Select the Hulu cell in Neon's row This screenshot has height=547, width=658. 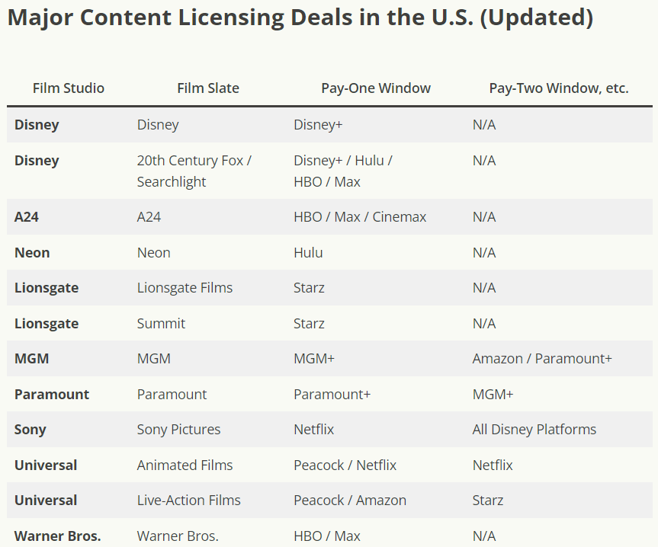(308, 253)
